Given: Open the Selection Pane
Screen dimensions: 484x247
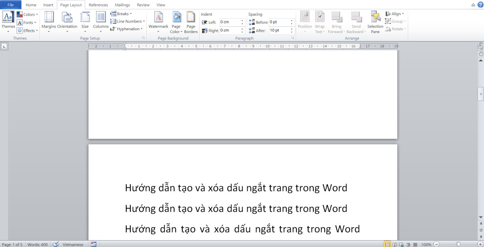Looking at the screenshot, I should tap(375, 22).
